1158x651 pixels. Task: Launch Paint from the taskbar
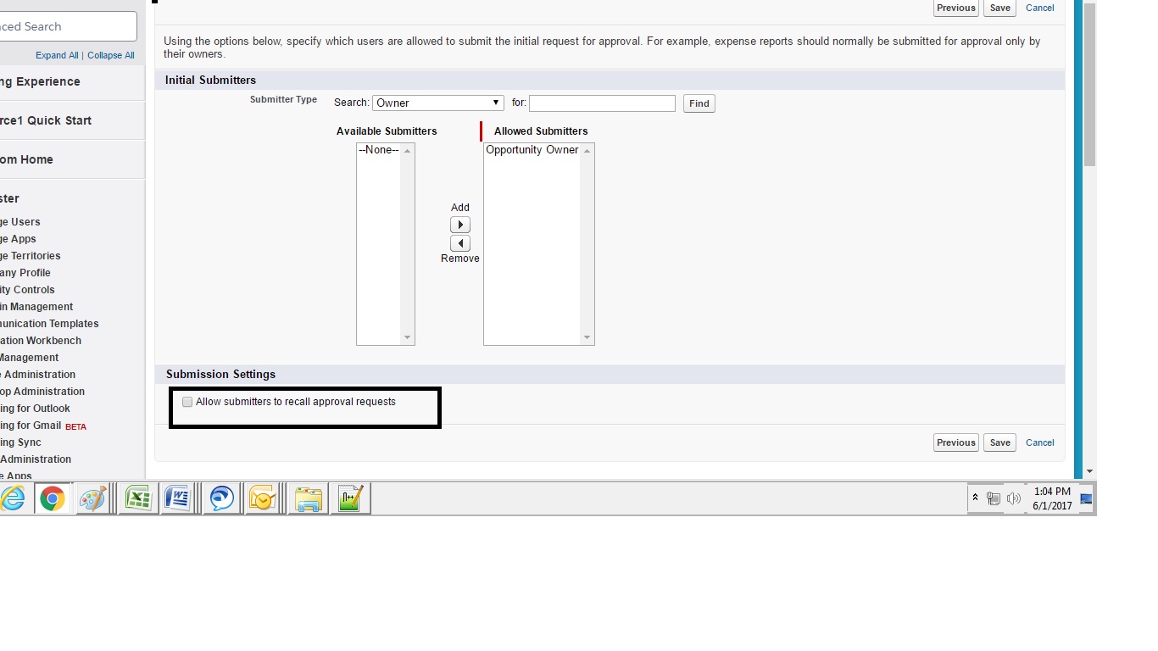pos(92,498)
